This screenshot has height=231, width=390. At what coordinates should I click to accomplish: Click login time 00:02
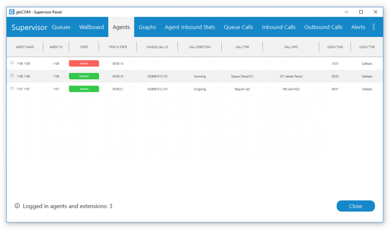click(x=335, y=76)
